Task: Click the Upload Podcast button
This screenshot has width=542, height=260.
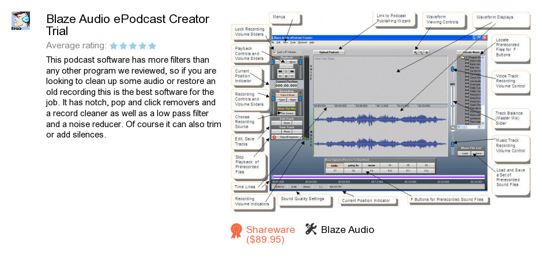Action: click(329, 52)
